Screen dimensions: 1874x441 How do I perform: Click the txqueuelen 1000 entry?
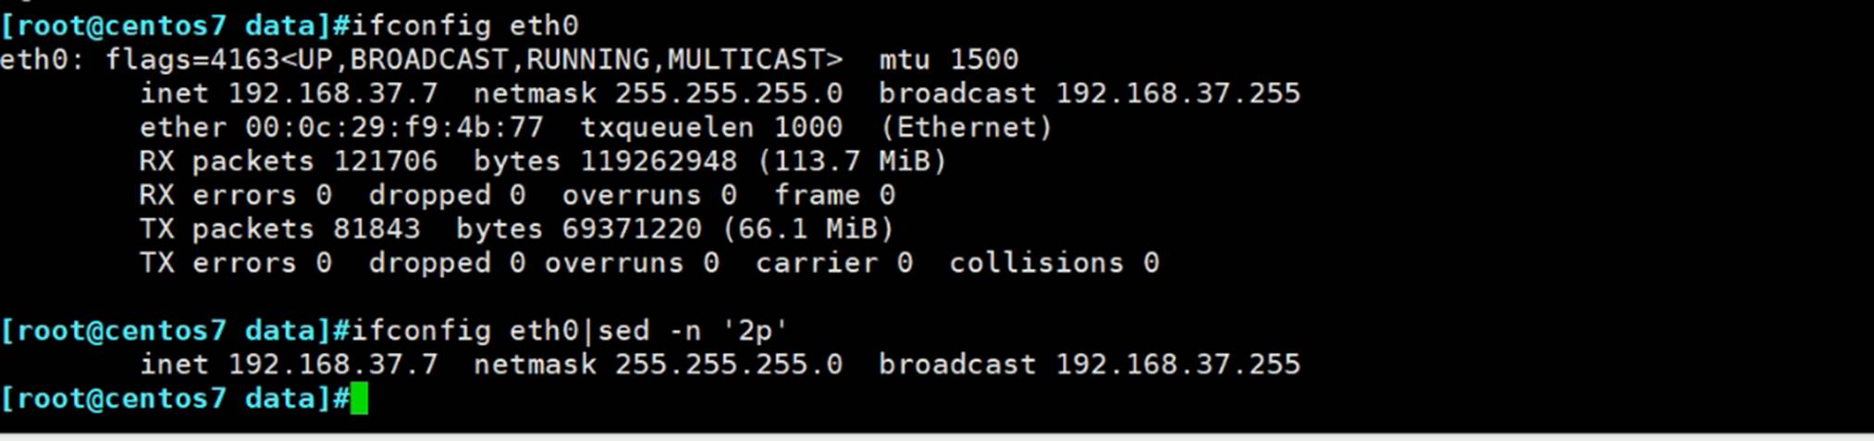[710, 128]
